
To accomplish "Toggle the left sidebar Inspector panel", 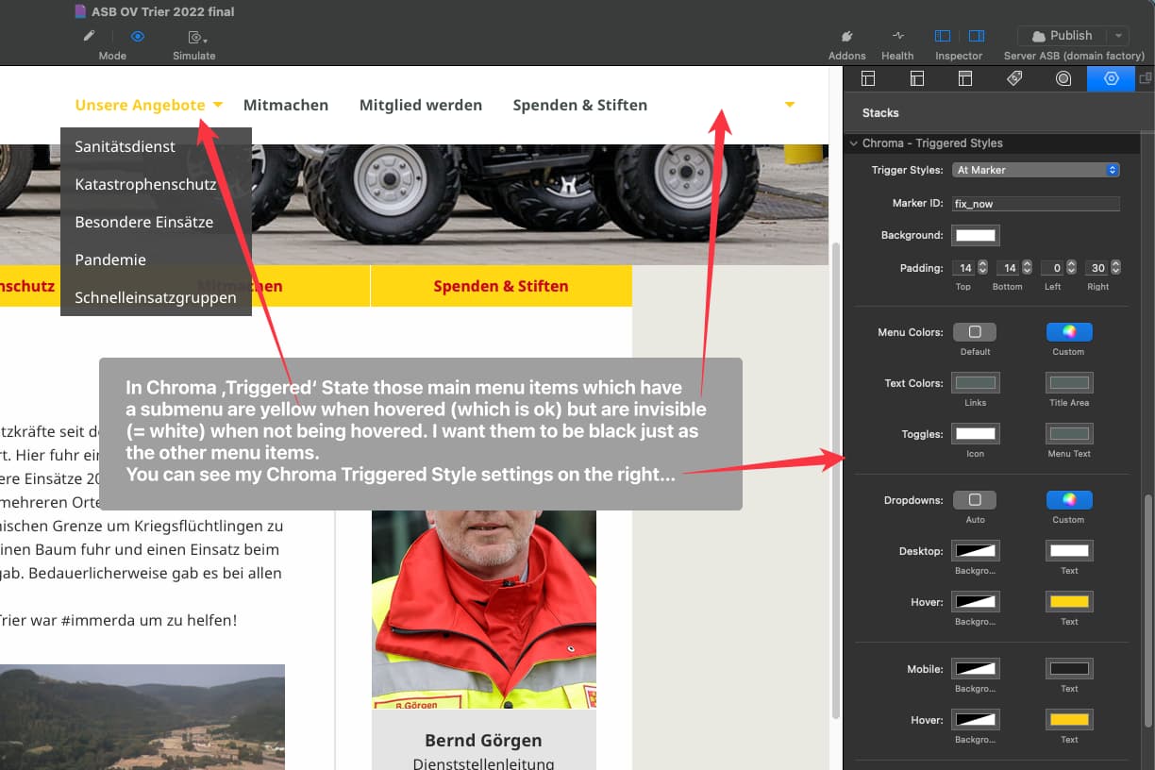I will pyautogui.click(x=942, y=36).
